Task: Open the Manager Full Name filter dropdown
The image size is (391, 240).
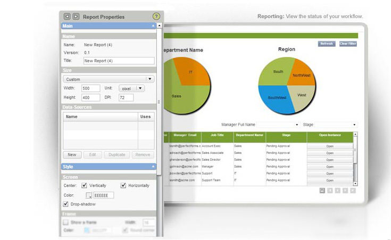Action: click(278, 125)
